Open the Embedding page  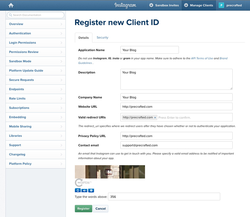coord(36,117)
